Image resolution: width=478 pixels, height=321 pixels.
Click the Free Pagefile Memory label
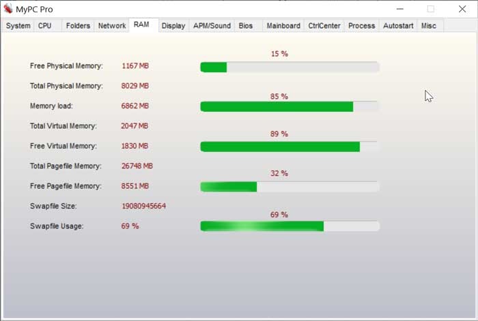pos(66,186)
